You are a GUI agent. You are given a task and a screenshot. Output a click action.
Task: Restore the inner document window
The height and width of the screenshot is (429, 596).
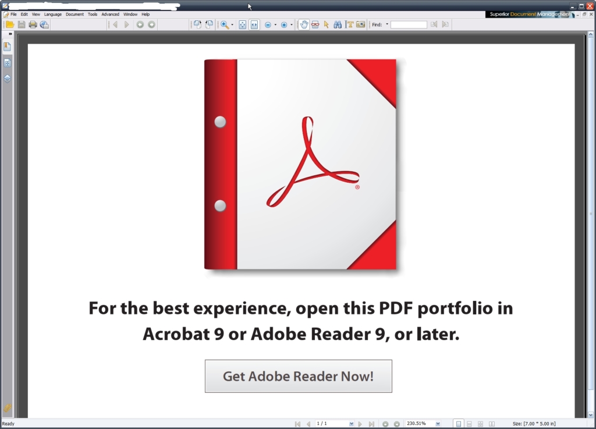pos(584,14)
